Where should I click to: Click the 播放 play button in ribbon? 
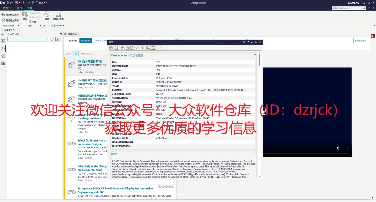point(47,16)
